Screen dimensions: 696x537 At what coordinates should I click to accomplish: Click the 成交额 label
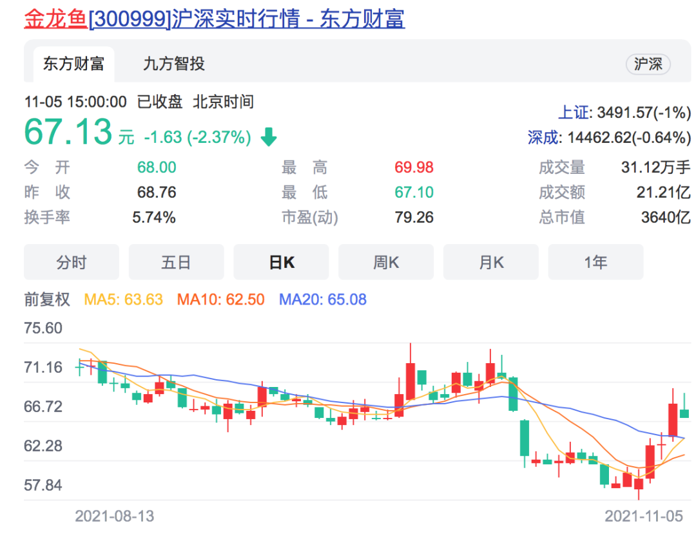coord(562,193)
